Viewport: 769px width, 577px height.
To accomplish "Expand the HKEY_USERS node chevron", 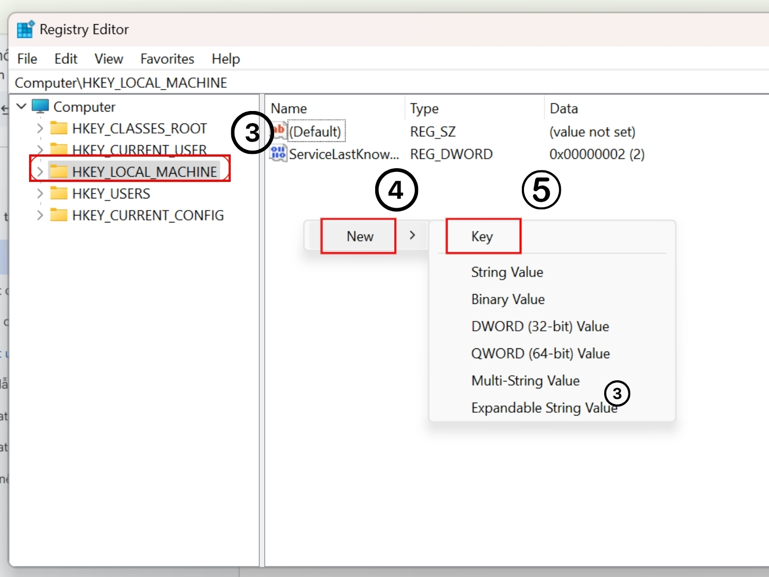I will (x=40, y=193).
